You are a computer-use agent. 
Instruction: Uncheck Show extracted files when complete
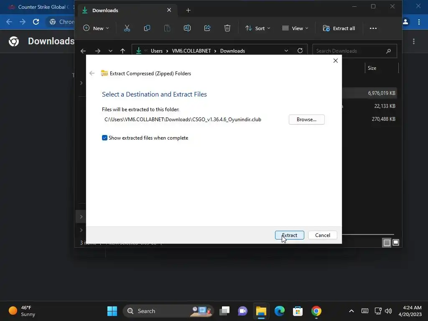104,138
